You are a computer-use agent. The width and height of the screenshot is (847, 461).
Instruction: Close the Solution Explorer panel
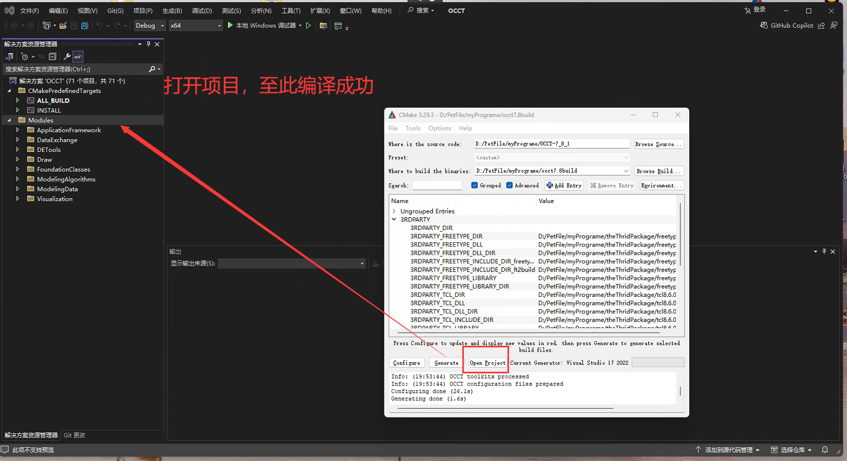pos(157,44)
